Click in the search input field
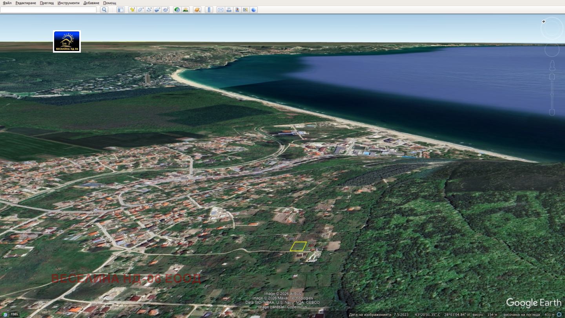Viewport: 565px width, 318px height. point(48,10)
